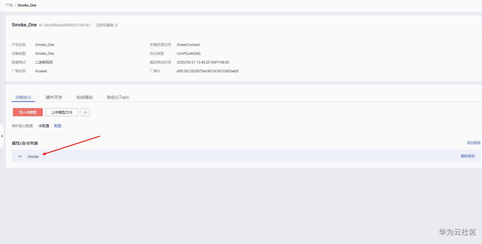
Task: Open the 自定义Topic tab
Action: (x=118, y=97)
